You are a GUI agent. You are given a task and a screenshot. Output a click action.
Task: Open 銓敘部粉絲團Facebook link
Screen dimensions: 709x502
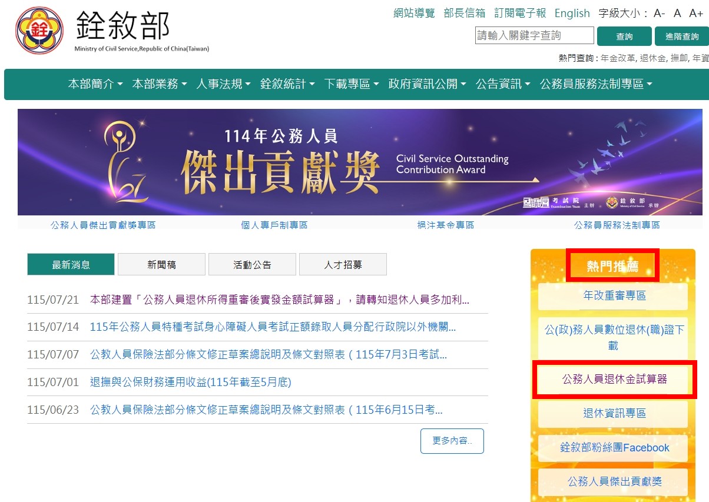pyautogui.click(x=613, y=448)
